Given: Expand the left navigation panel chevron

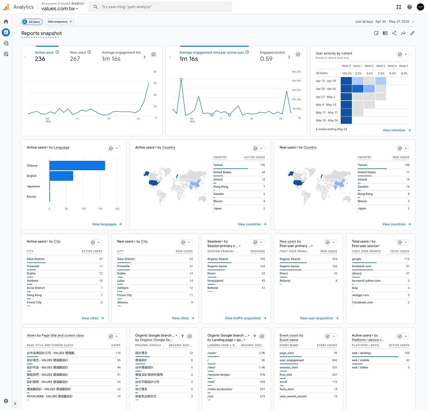Looking at the screenshot, I should pyautogui.click(x=15, y=404).
